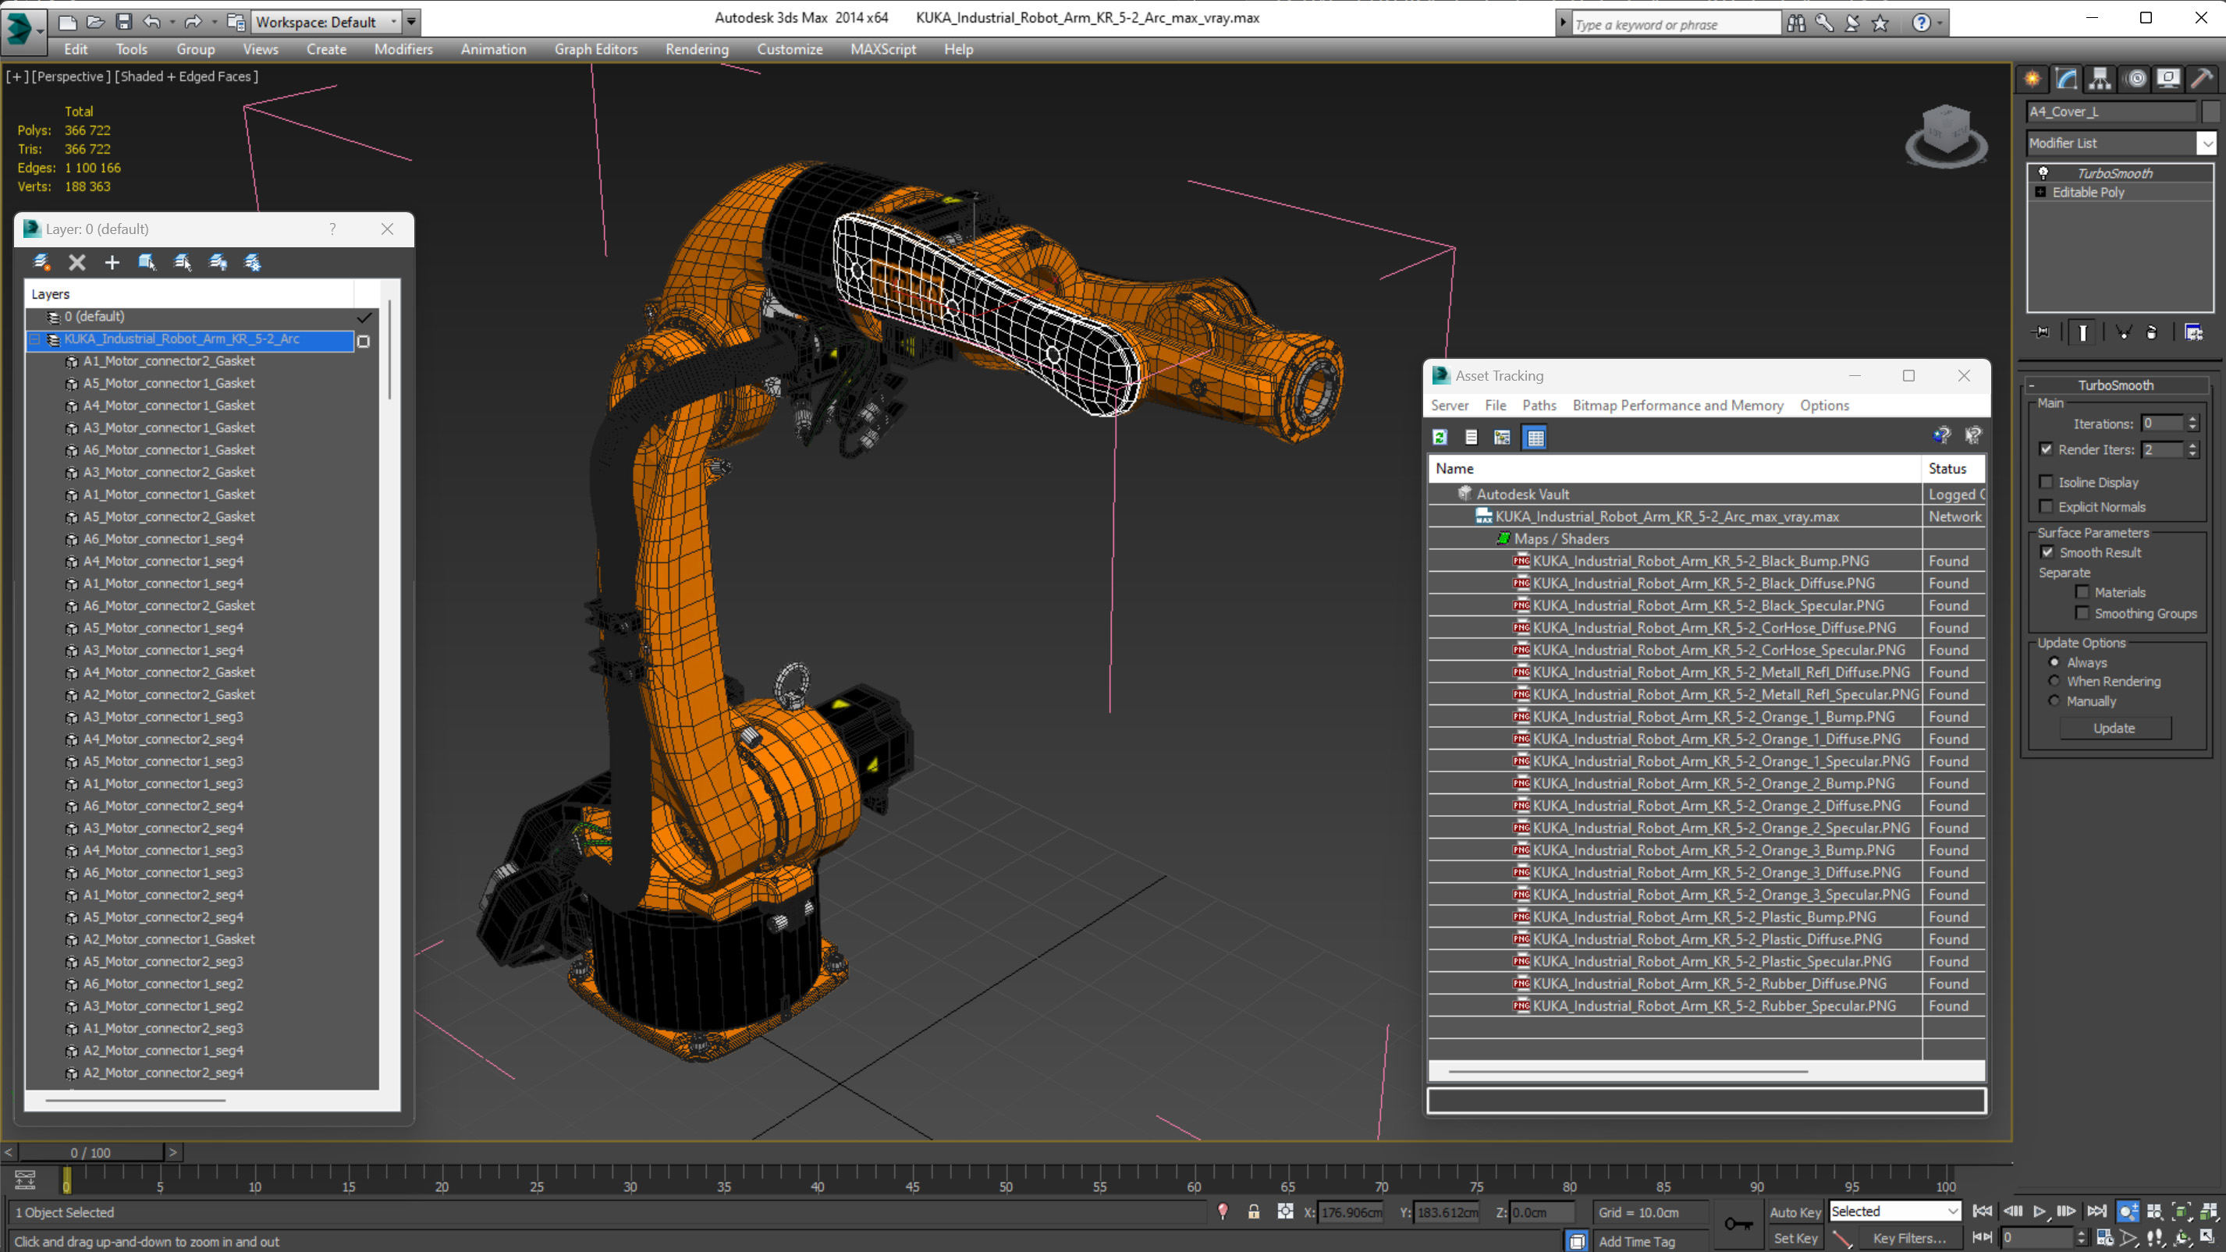The width and height of the screenshot is (2226, 1252).
Task: Toggle Render Iters checkbox in TurboSmooth
Action: pyautogui.click(x=2047, y=449)
